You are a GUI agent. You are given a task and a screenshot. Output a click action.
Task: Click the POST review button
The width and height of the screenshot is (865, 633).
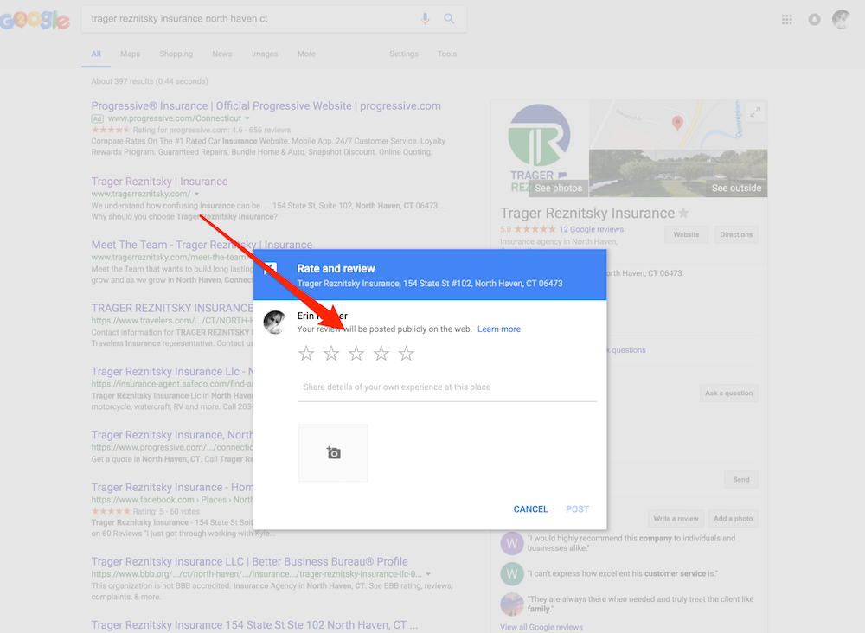click(578, 509)
